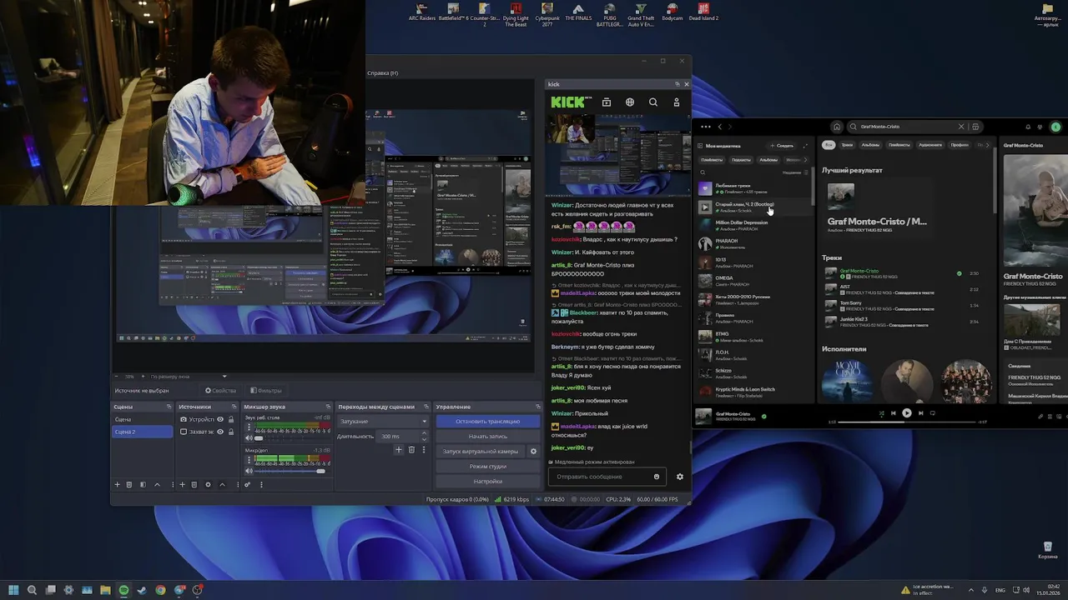Add a scene transition with plus icon

(399, 450)
